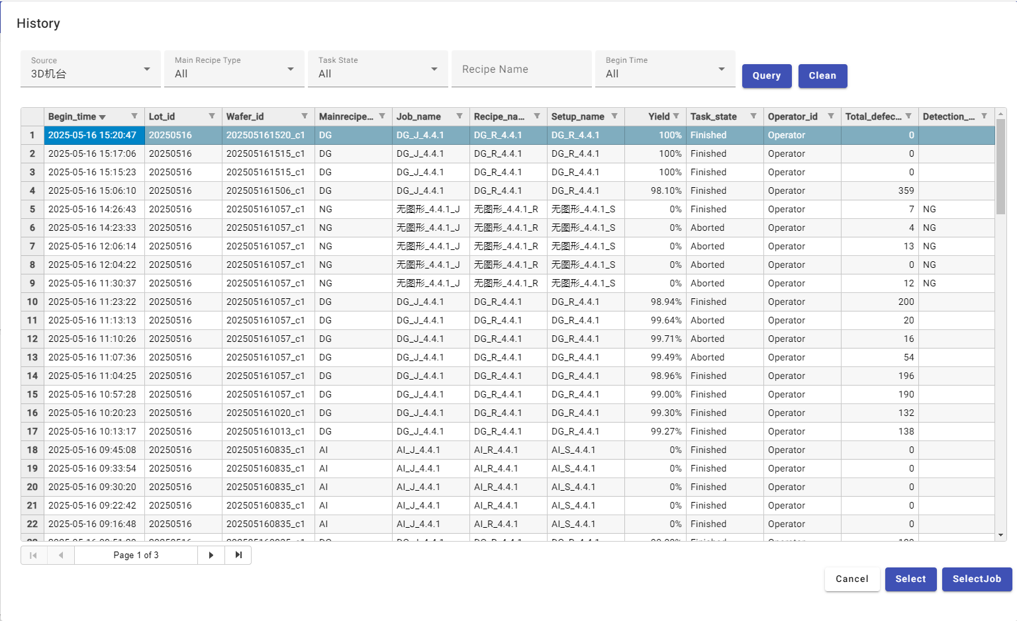Type in the Recipe Name field
The width and height of the screenshot is (1017, 621).
(521, 69)
